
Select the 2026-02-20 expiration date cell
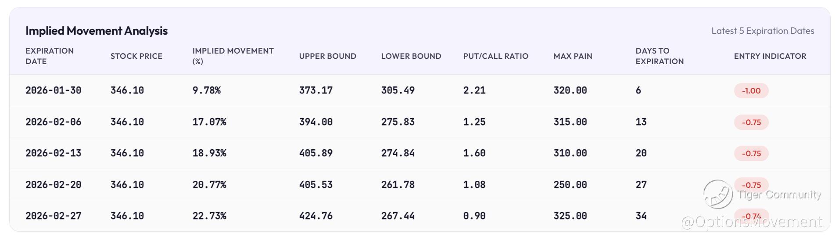[x=53, y=185]
